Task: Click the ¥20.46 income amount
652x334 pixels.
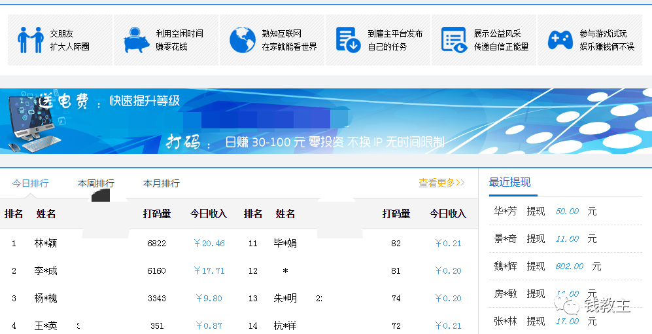Action: point(209,244)
